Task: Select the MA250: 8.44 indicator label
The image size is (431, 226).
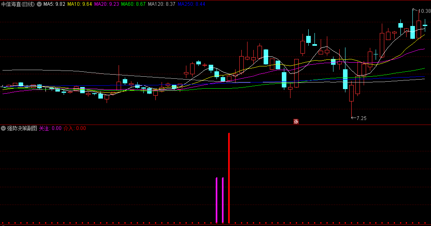Action: 191,4
